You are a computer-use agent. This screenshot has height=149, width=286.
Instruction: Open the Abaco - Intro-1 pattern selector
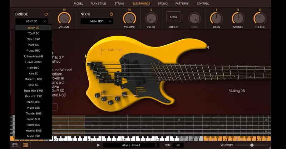131,145
